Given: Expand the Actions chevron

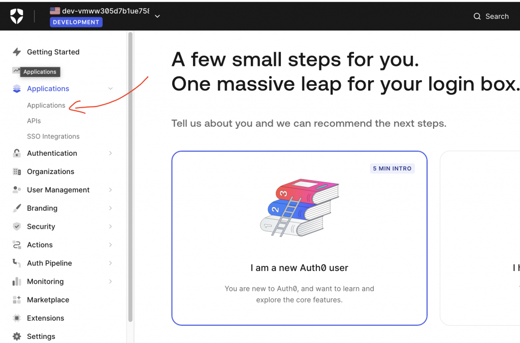Looking at the screenshot, I should pos(110,245).
